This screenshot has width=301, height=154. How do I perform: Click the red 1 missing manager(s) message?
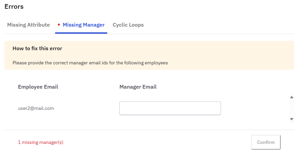[41, 143]
